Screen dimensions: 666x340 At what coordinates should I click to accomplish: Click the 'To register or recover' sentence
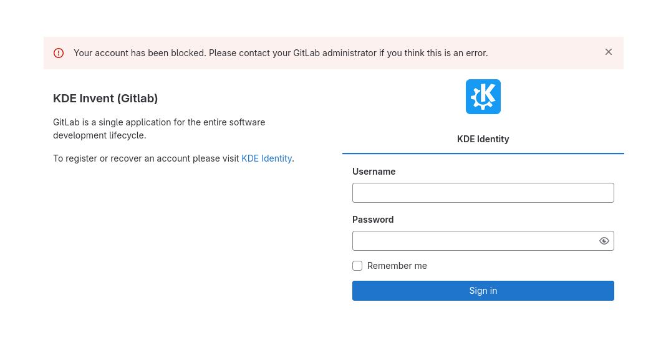coord(174,158)
